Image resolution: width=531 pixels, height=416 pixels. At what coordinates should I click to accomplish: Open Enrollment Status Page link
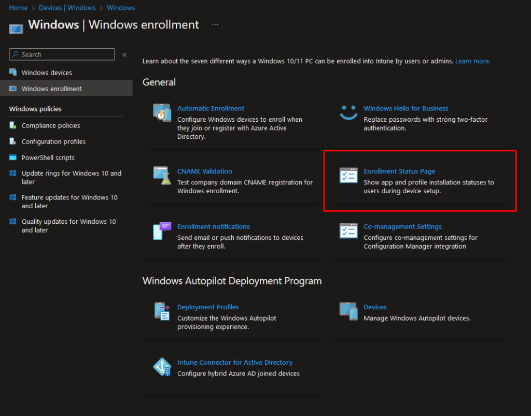pos(399,171)
